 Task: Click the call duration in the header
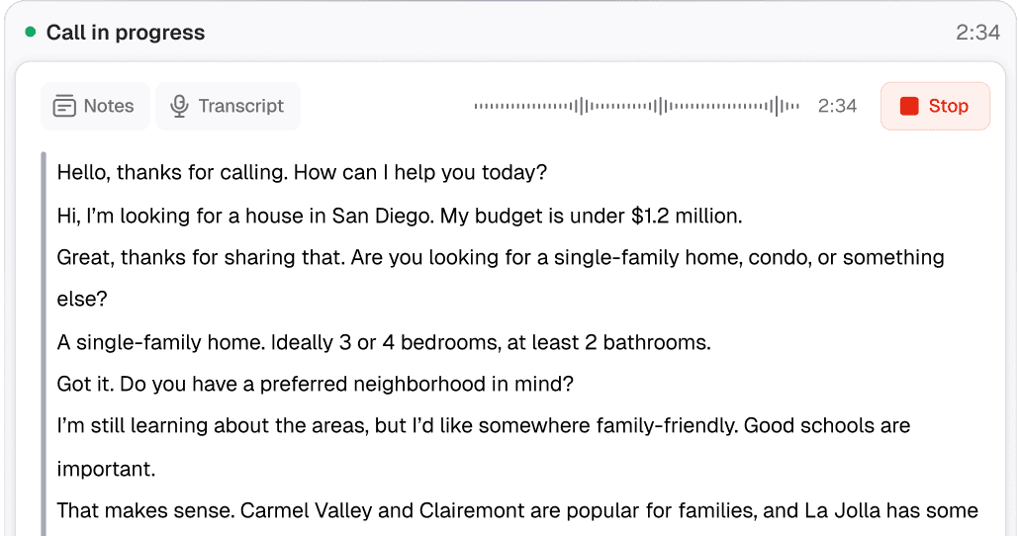coord(977,33)
